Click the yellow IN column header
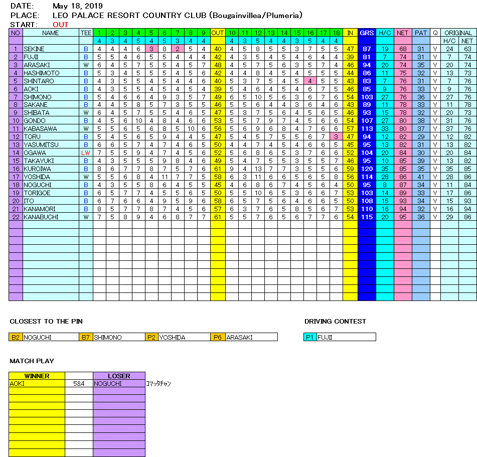The image size is (477, 457). pyautogui.click(x=350, y=33)
